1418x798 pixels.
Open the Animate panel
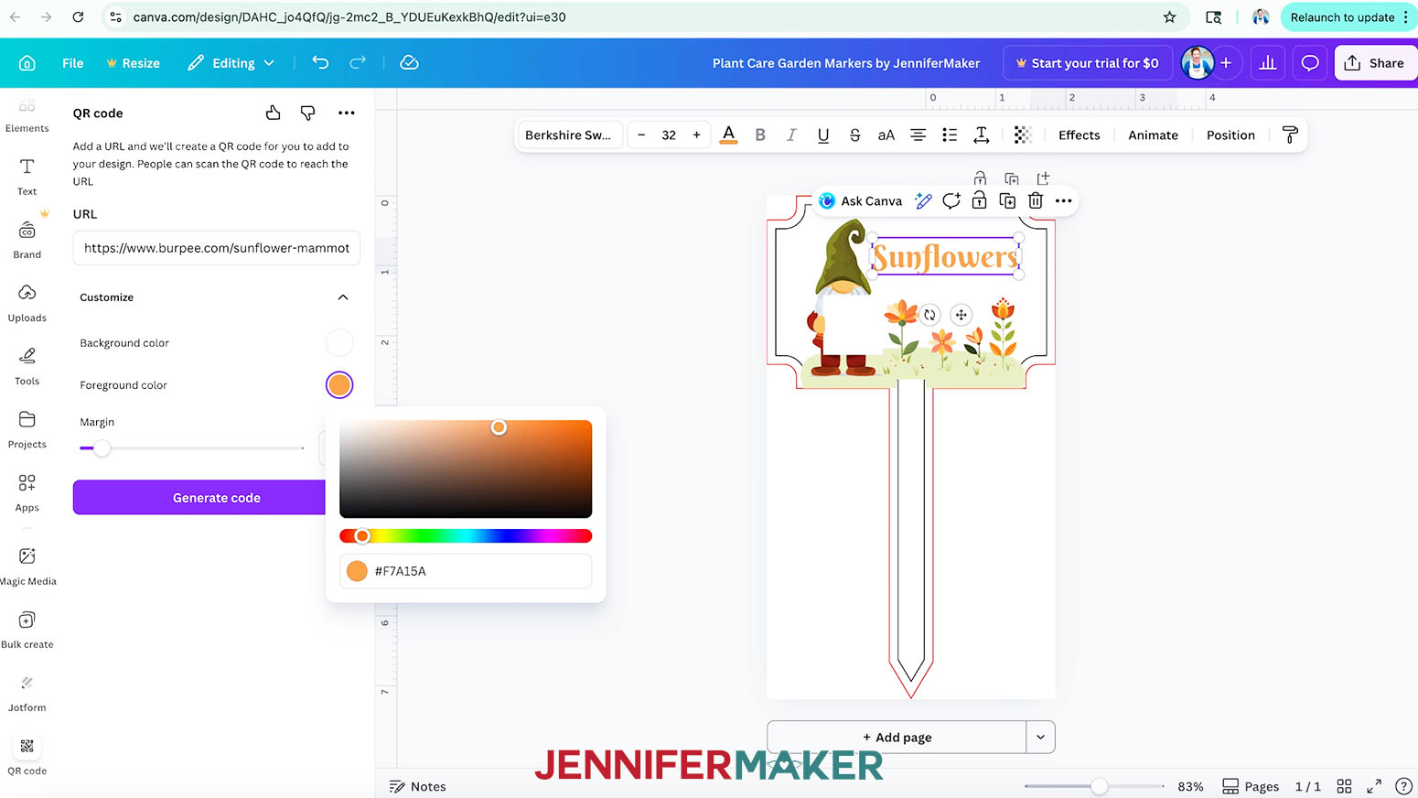point(1153,135)
